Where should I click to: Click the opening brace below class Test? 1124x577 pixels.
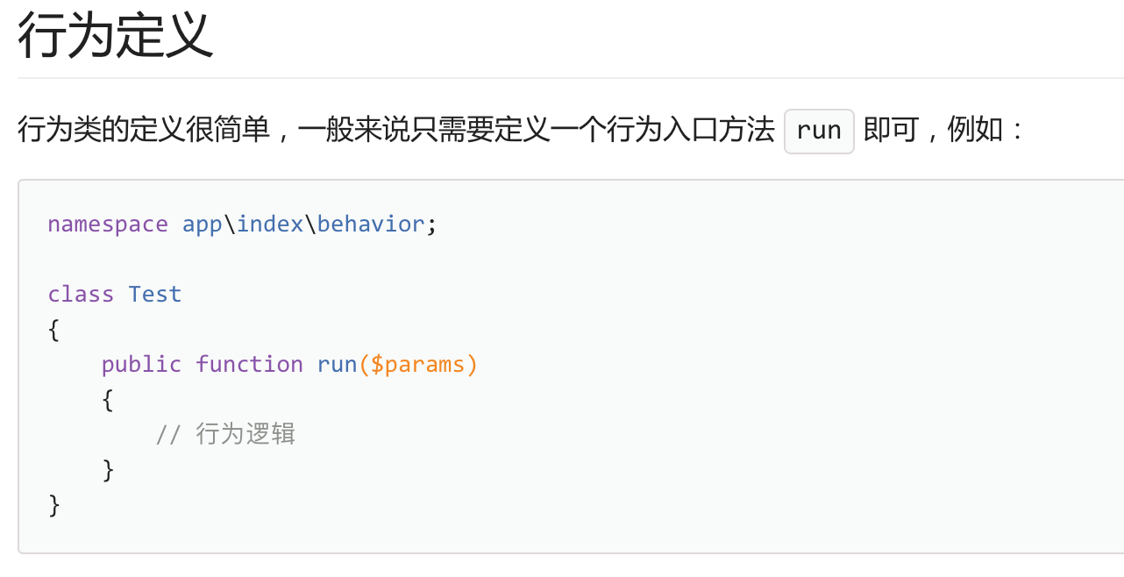(x=54, y=330)
